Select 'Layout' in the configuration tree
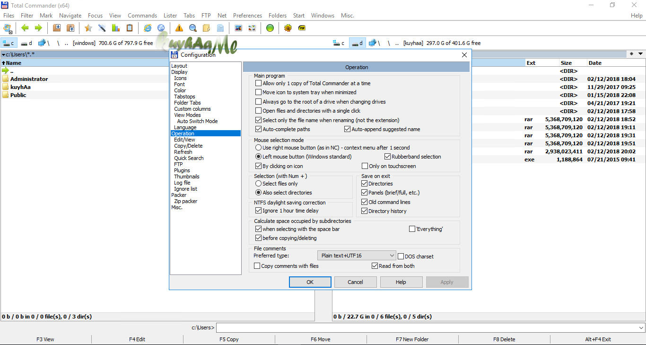 point(179,66)
